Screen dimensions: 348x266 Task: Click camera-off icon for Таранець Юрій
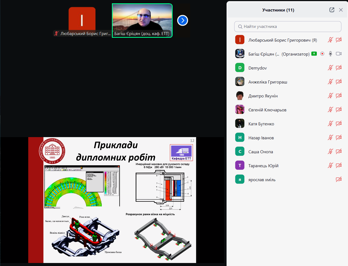point(339,165)
